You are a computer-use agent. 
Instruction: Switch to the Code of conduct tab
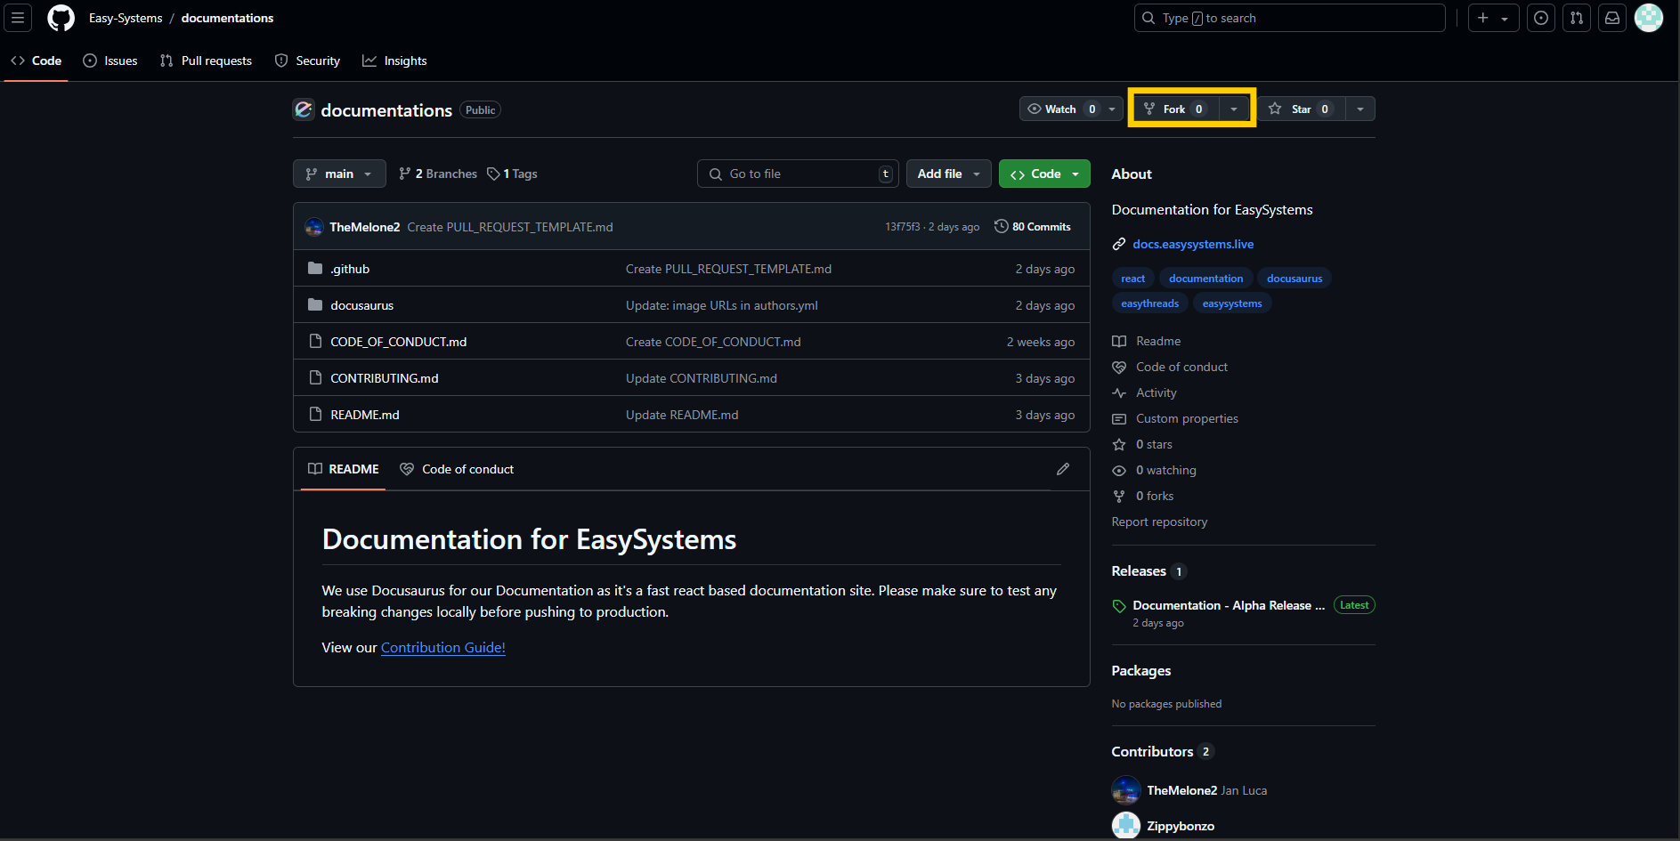click(457, 469)
